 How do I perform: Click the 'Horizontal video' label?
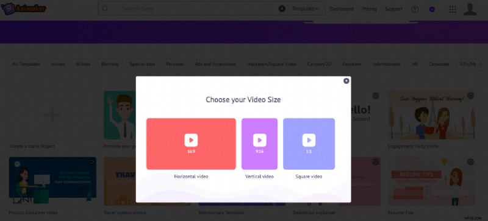point(191,177)
